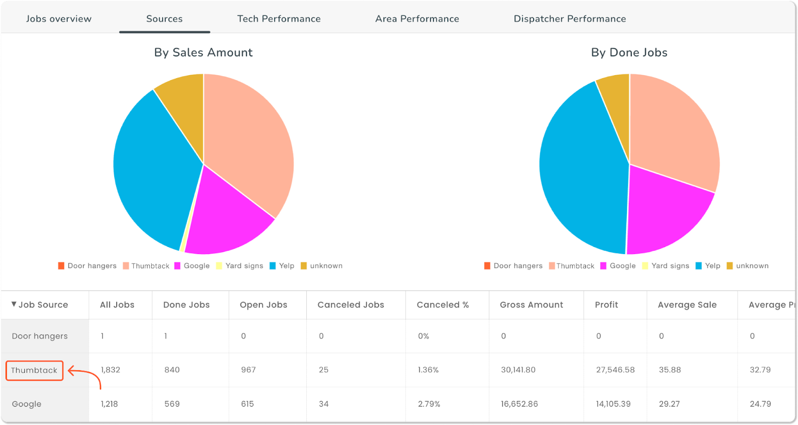
Task: Sort by Gross Amount column header
Action: [531, 305]
